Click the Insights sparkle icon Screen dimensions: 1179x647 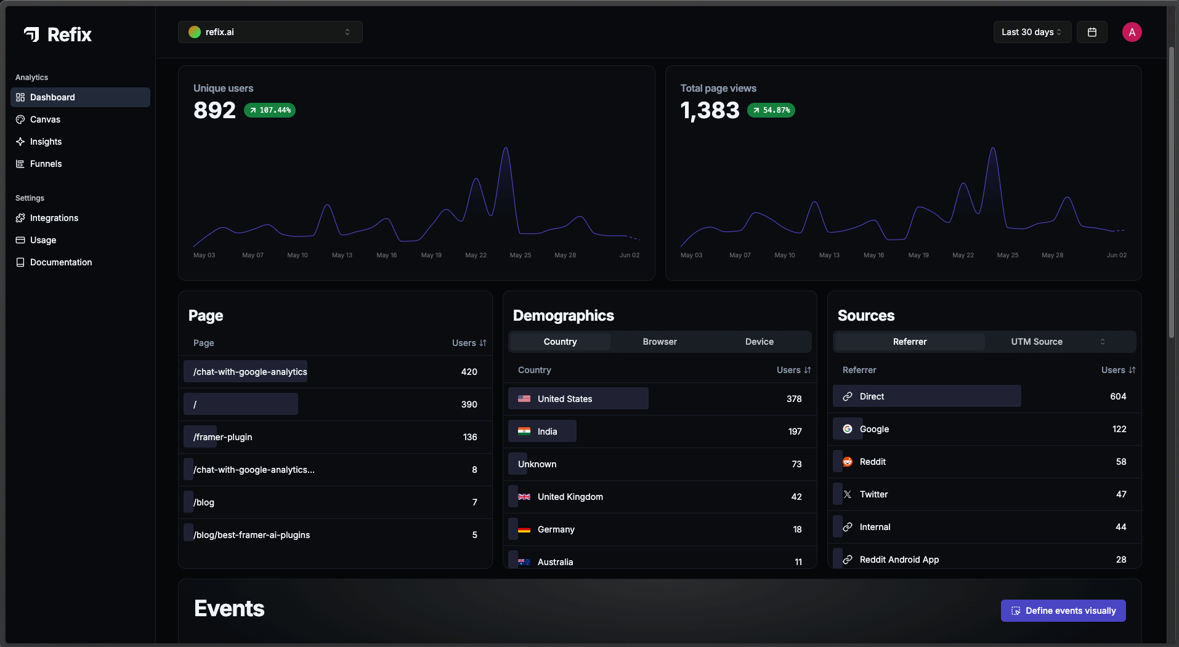[x=20, y=142]
